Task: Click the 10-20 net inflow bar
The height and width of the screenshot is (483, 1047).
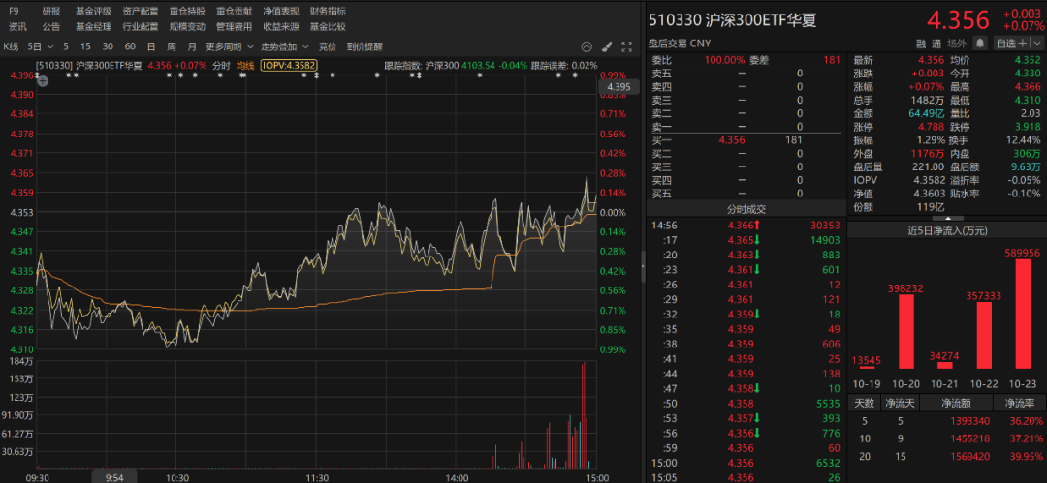Action: [x=905, y=331]
